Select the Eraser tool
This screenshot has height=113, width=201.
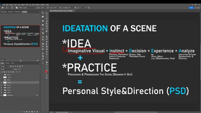(x=47, y=42)
